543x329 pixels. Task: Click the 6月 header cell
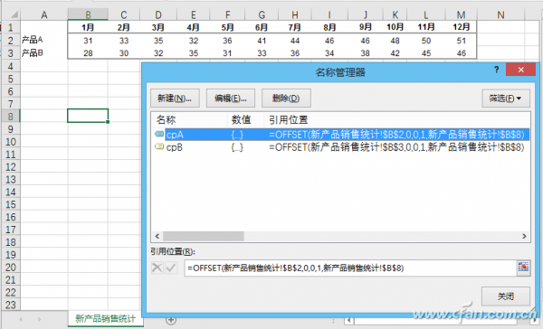262,27
